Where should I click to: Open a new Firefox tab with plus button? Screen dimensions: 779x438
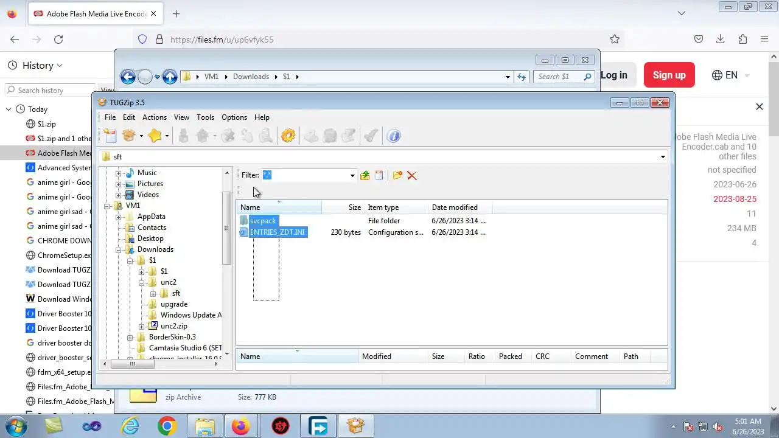click(x=176, y=13)
